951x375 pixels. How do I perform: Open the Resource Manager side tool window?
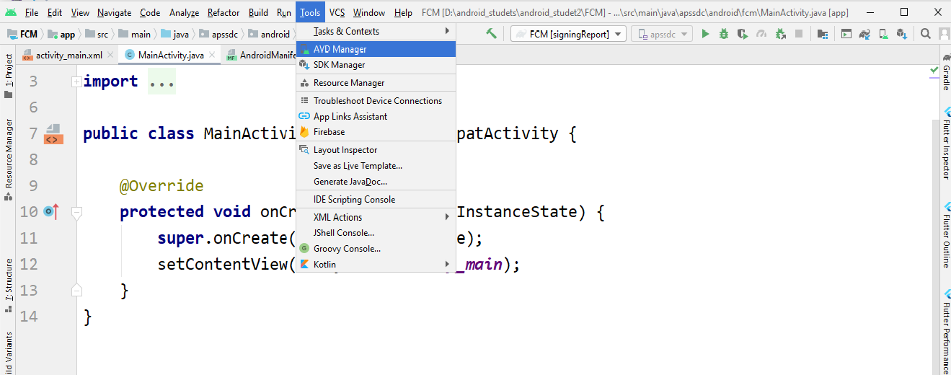pos(8,159)
